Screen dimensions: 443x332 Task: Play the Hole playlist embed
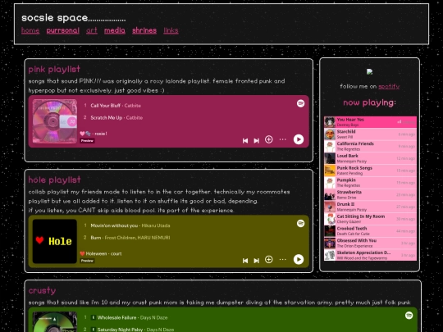(x=299, y=259)
